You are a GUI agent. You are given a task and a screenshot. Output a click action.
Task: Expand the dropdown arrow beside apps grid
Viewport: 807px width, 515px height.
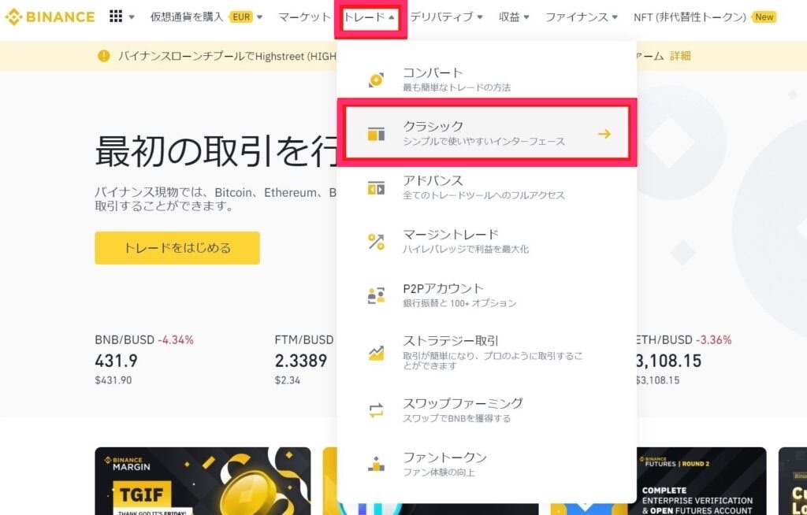pyautogui.click(x=132, y=17)
